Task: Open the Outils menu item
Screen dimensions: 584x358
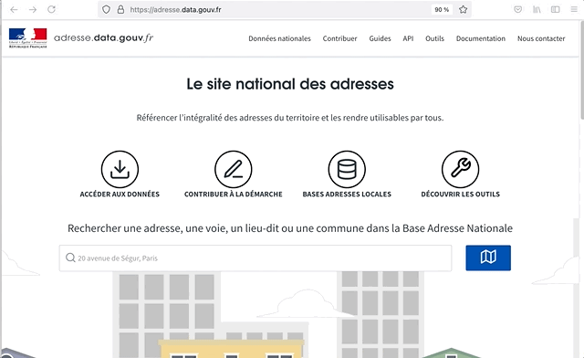Action: (434, 38)
